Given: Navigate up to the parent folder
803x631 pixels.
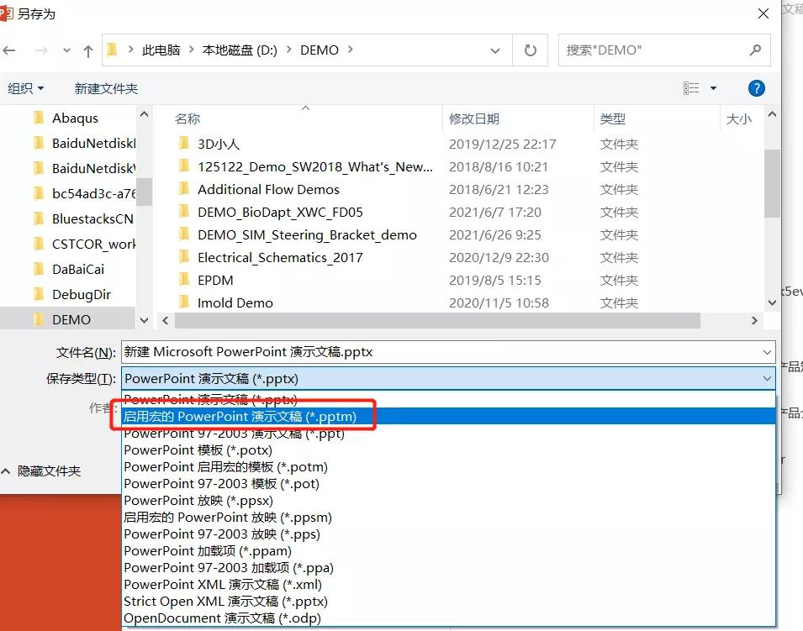Looking at the screenshot, I should click(x=88, y=50).
